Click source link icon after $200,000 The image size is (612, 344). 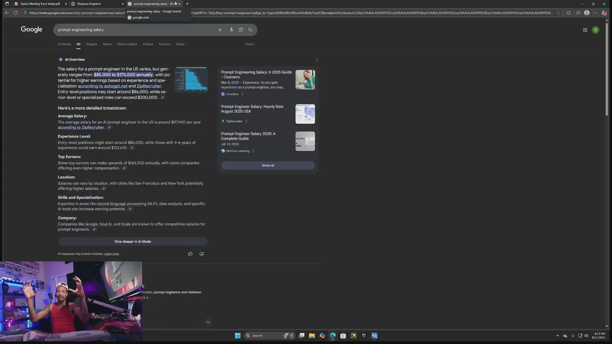pyautogui.click(x=163, y=97)
